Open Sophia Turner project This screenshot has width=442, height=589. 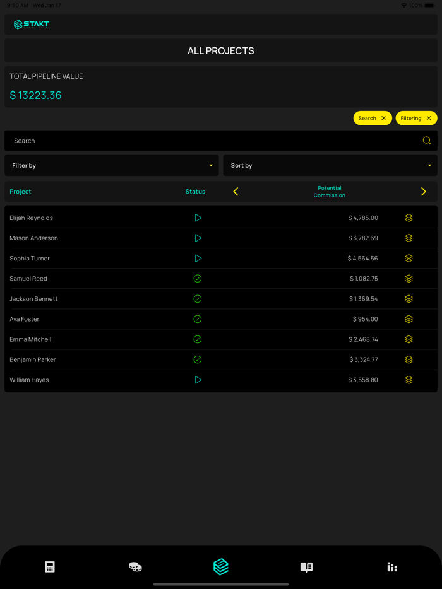[30, 259]
